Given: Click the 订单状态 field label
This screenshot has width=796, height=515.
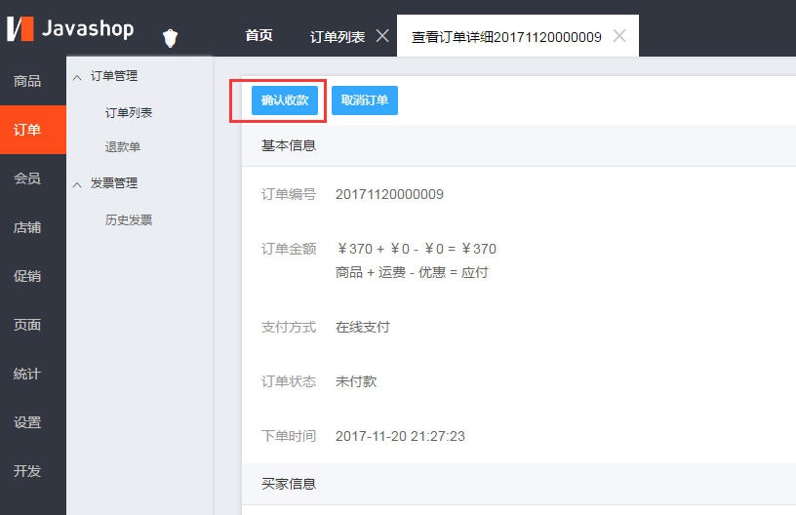Looking at the screenshot, I should pyautogui.click(x=289, y=381).
